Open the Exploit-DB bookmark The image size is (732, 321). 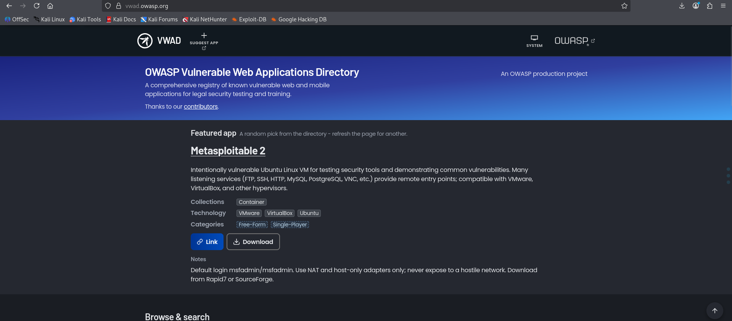(249, 19)
